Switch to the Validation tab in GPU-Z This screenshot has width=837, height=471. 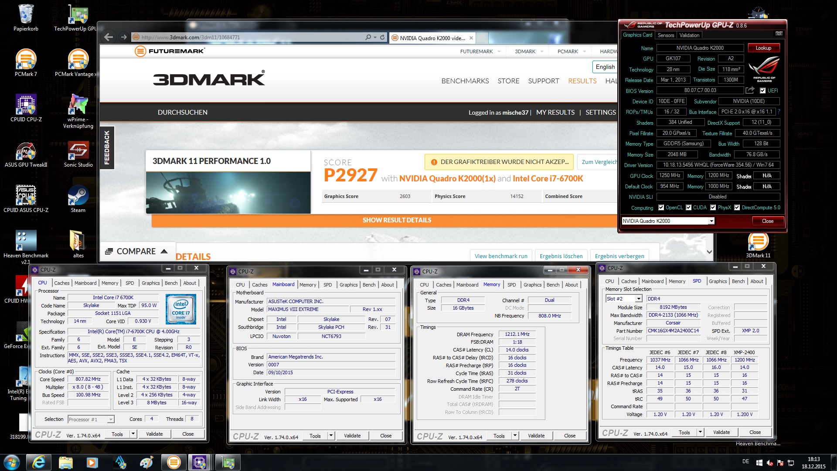click(689, 35)
